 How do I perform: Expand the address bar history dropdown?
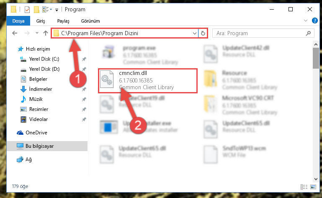tap(194, 33)
